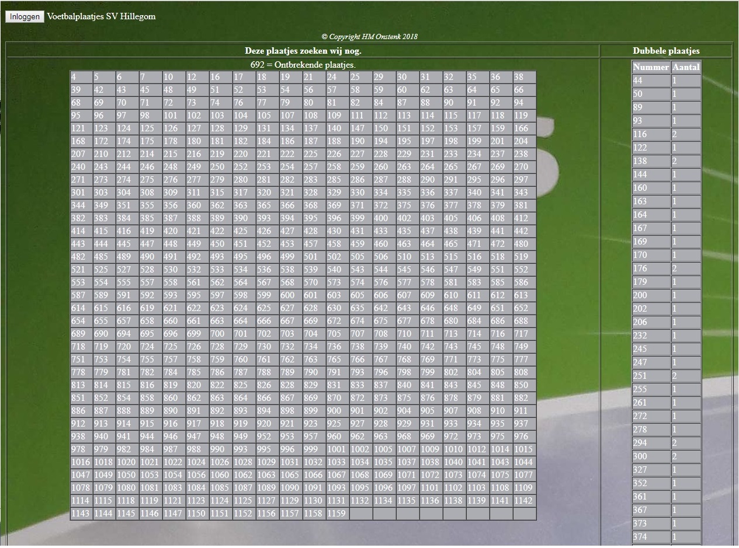This screenshot has width=739, height=548.
Task: Select number 777 in the missing grid
Action: (x=524, y=359)
